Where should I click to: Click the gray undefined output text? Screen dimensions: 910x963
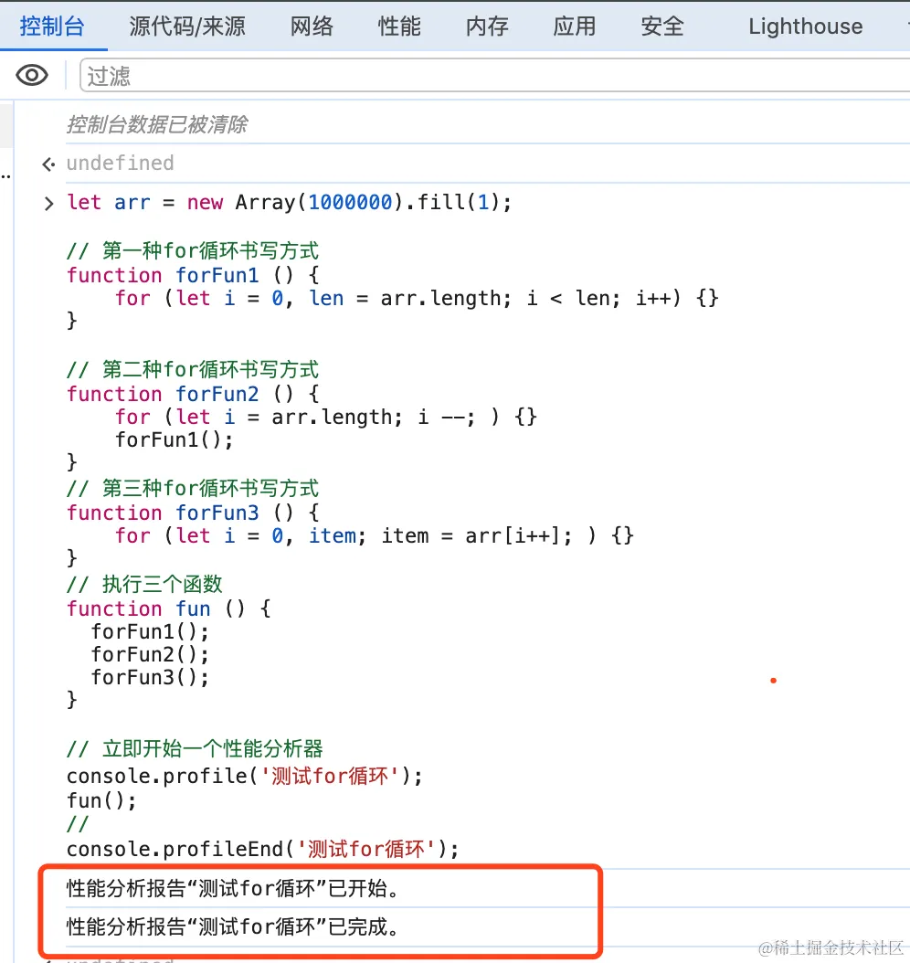pyautogui.click(x=120, y=164)
